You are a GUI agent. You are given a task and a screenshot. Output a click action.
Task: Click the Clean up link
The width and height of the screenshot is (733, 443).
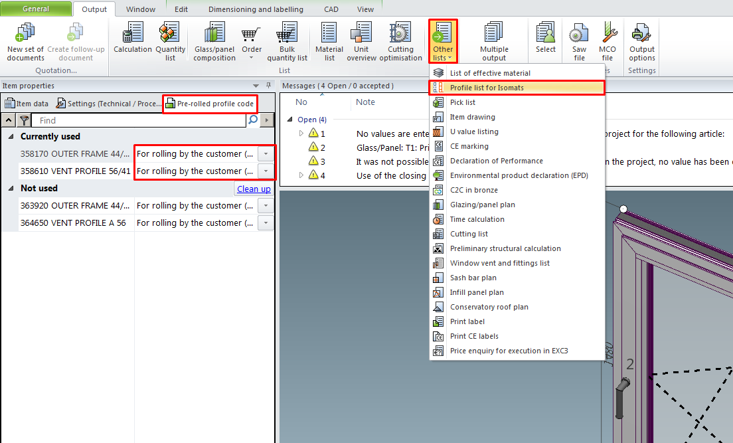click(254, 189)
